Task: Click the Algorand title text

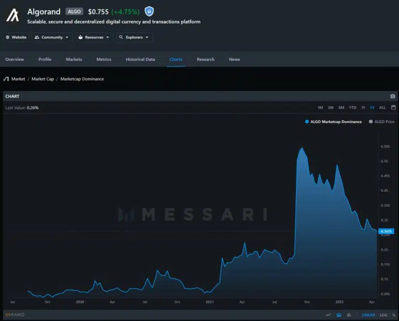Action: tap(44, 12)
